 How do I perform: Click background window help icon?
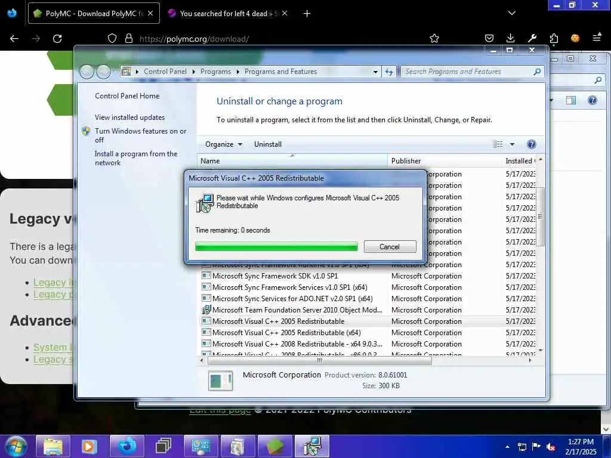coord(592,100)
